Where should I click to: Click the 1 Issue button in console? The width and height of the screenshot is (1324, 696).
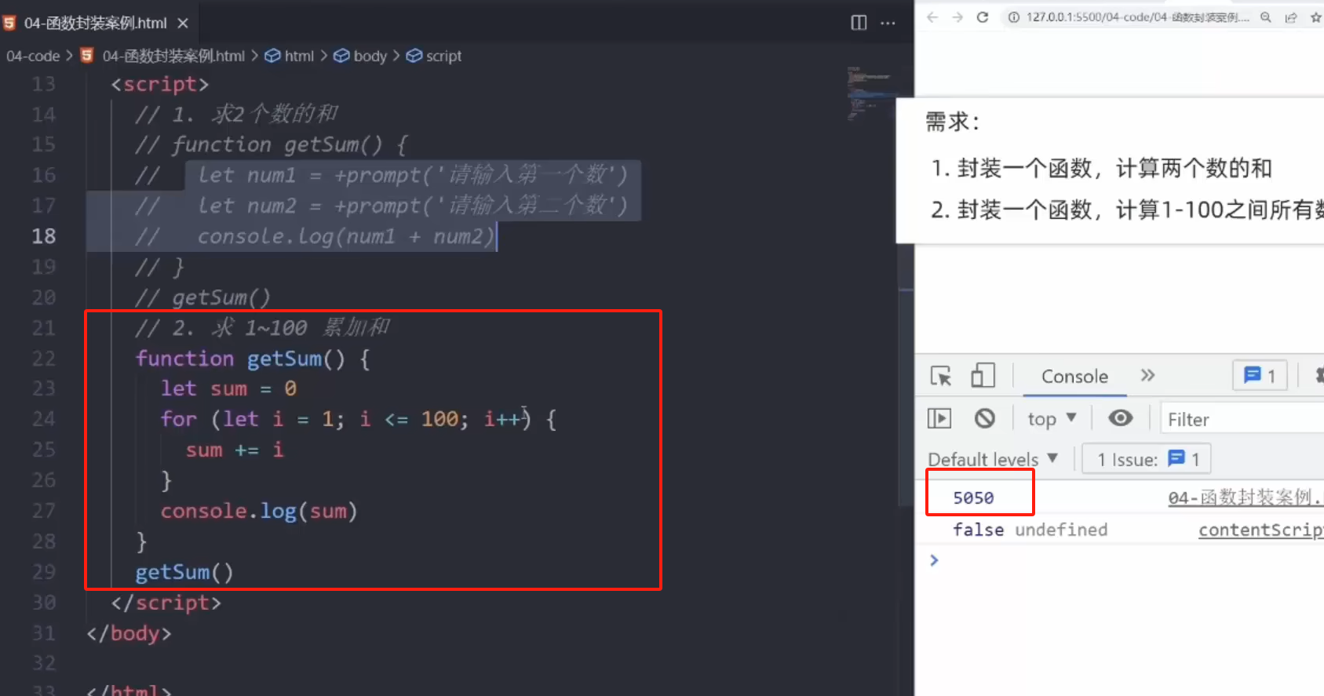tap(1147, 459)
